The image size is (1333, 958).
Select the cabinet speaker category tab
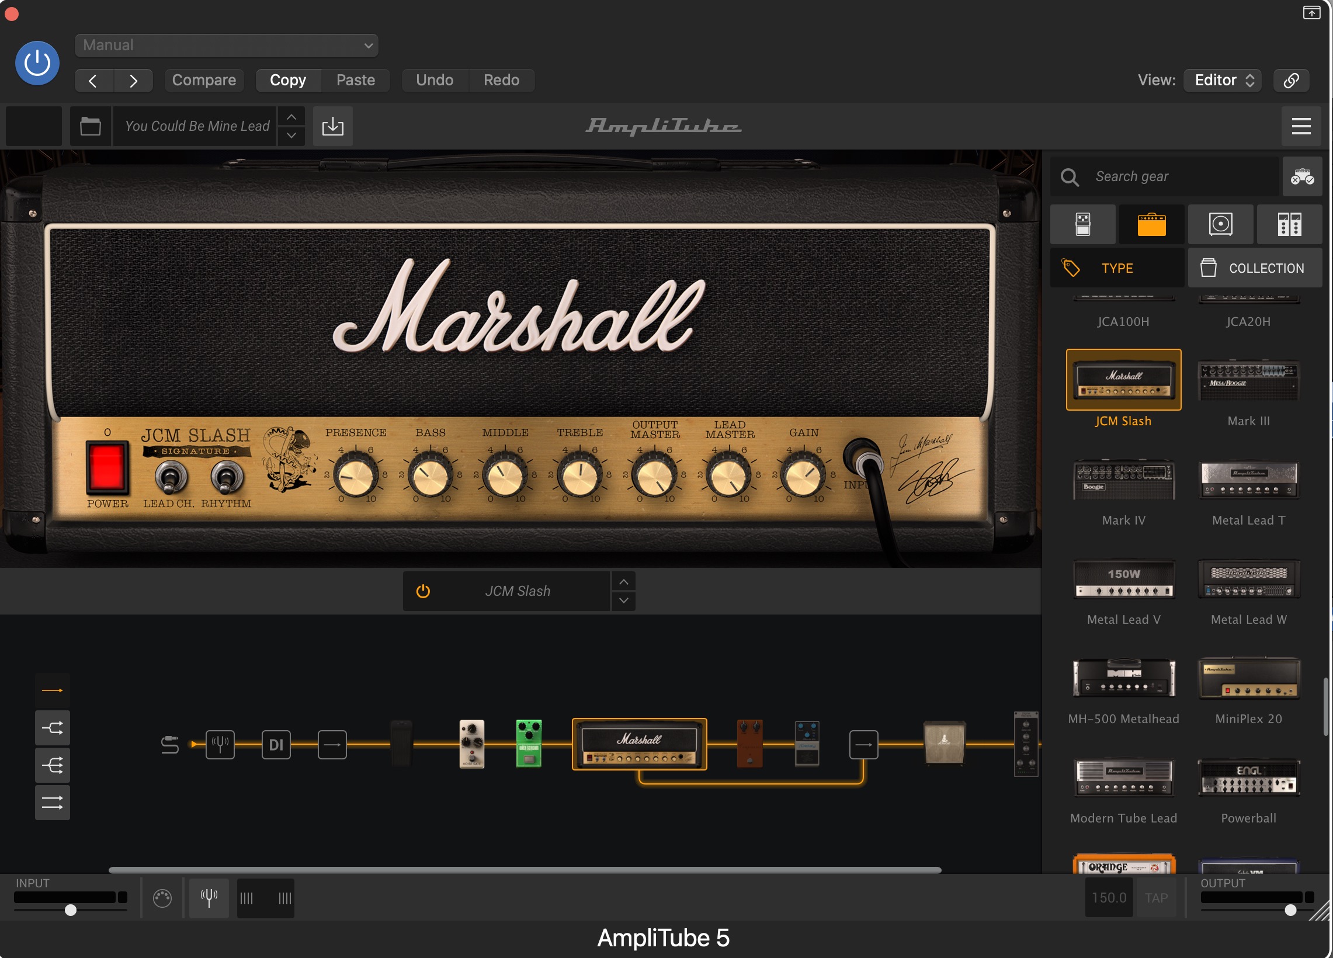click(1220, 224)
